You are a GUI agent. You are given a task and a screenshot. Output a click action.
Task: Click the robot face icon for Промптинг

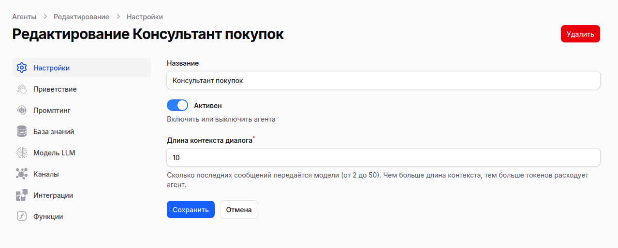coord(21,110)
